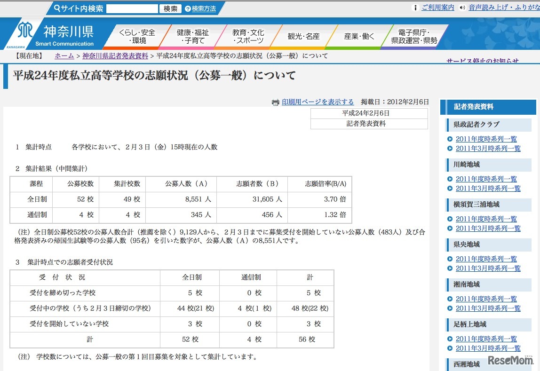Click the magnifier icon by サイト内検索
Viewport: 540px width, 371px height.
coord(57,8)
